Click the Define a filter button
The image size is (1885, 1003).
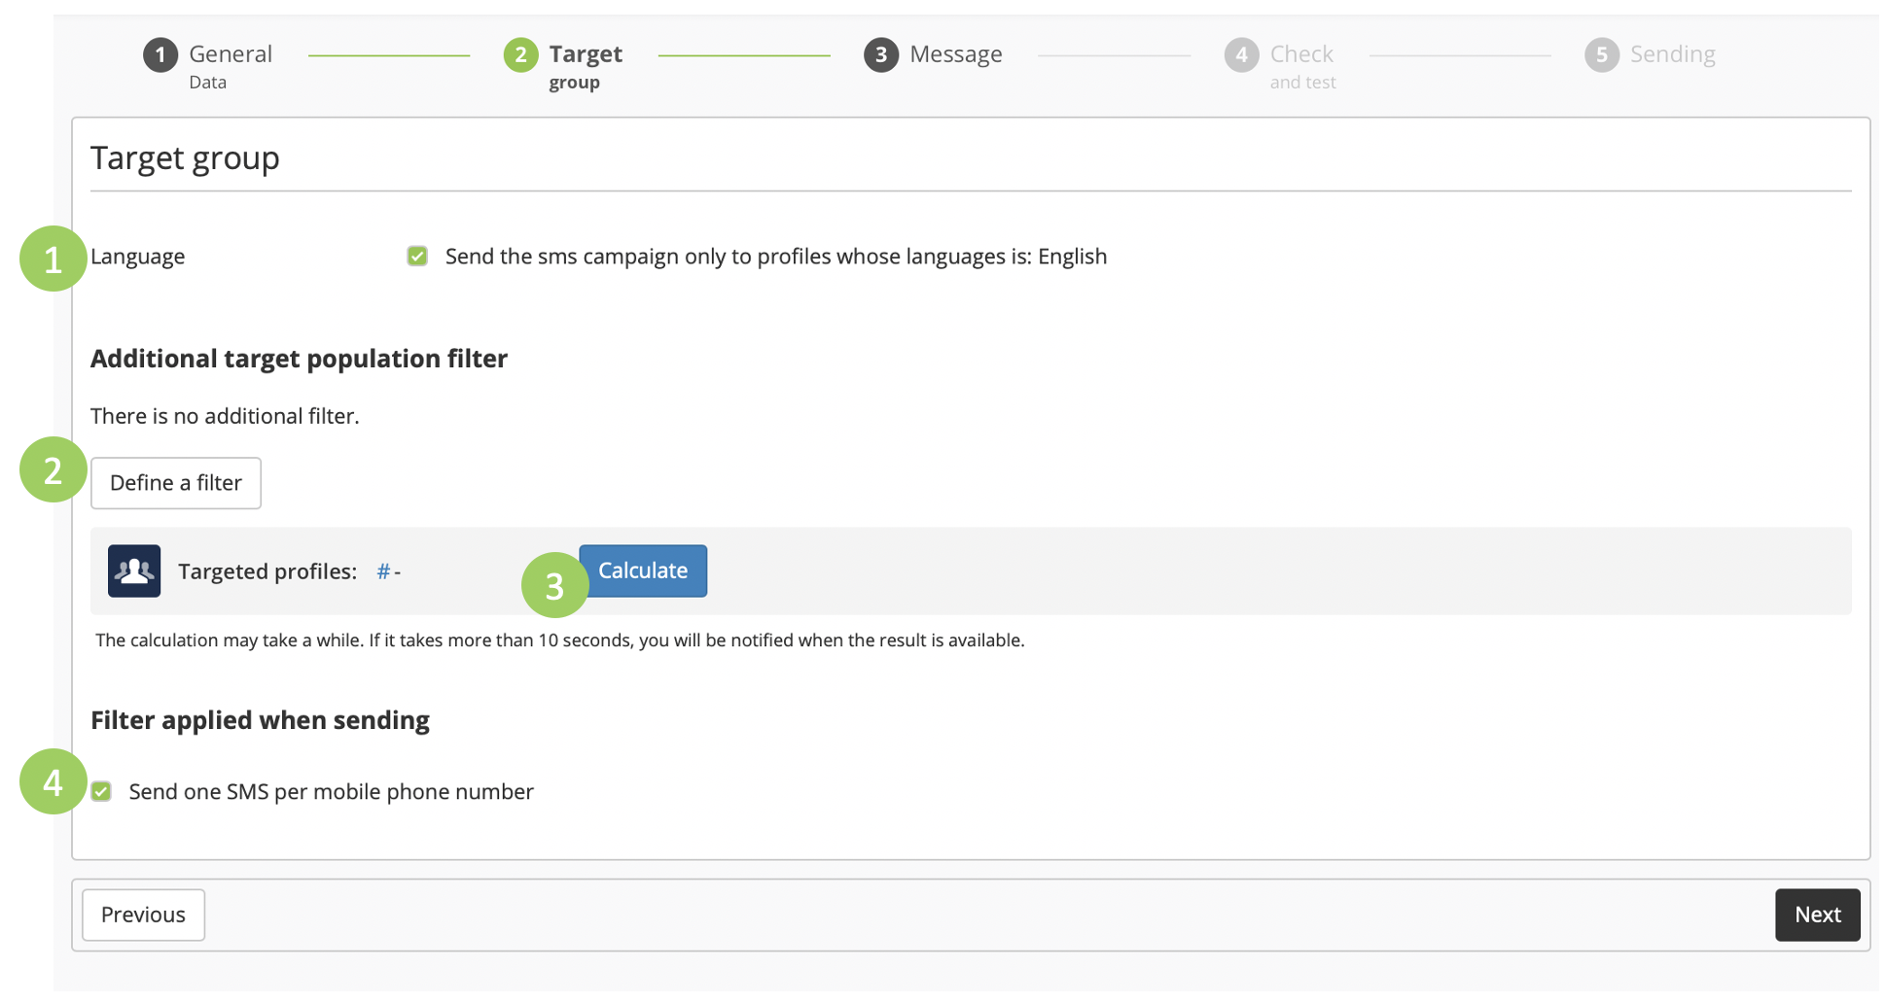tap(176, 483)
